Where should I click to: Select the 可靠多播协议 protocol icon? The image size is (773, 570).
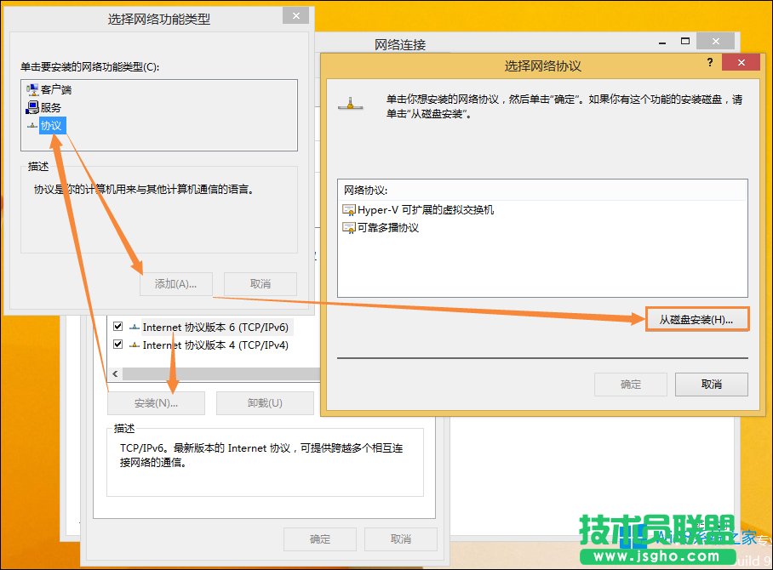[349, 227]
